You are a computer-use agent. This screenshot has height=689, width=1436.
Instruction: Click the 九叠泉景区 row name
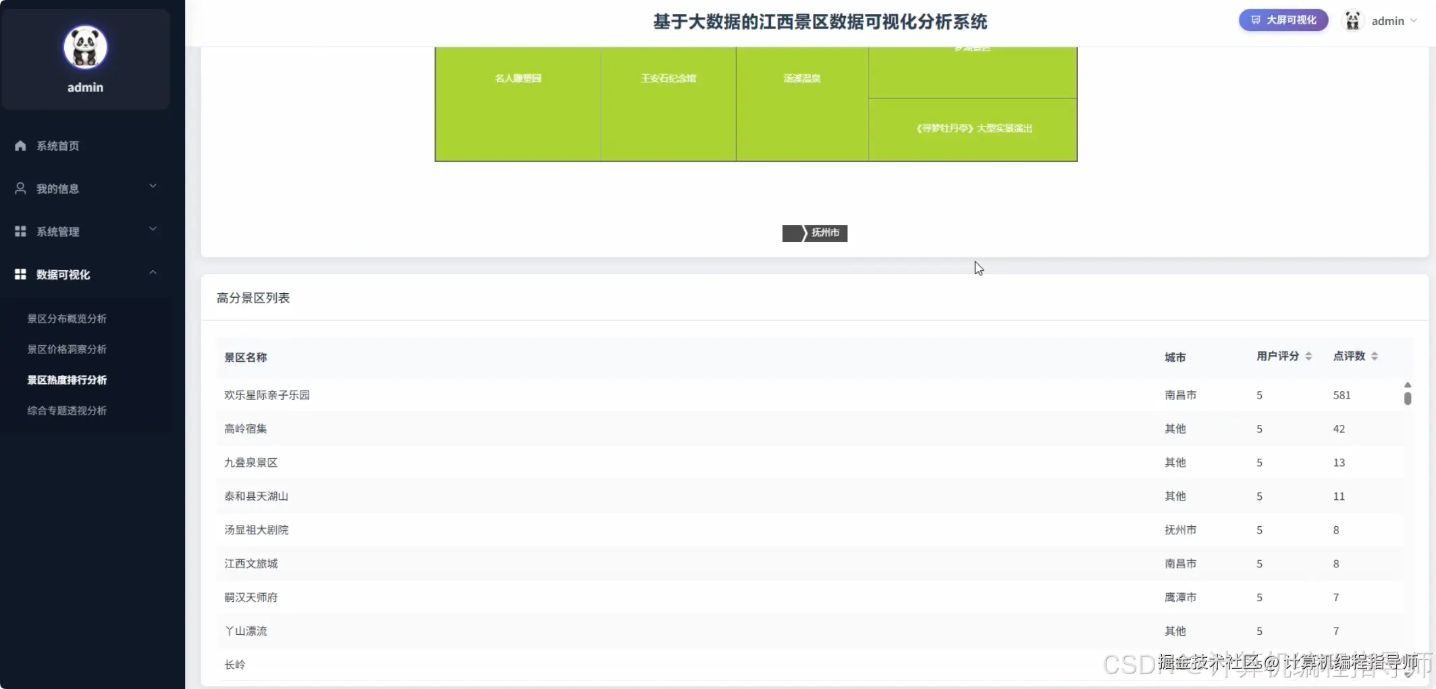pos(250,463)
